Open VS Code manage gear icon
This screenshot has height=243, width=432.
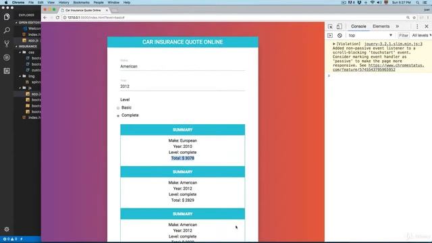click(7, 230)
